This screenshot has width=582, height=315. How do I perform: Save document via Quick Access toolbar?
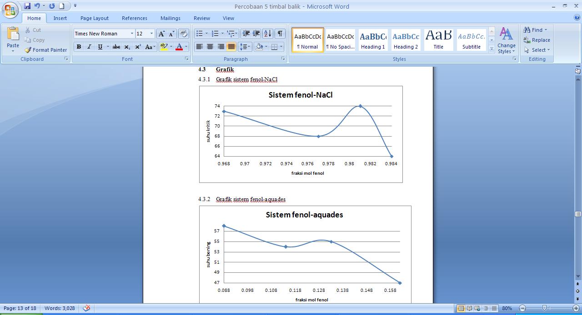pos(27,6)
